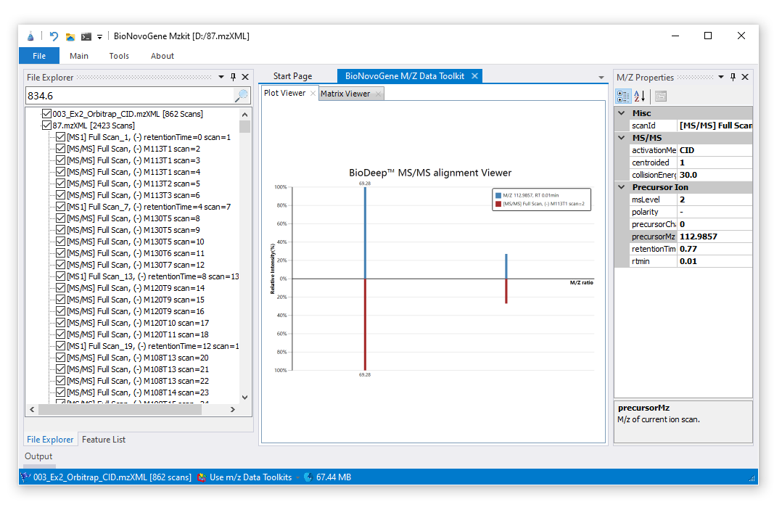
Task: Open the File menu
Action: (39, 56)
